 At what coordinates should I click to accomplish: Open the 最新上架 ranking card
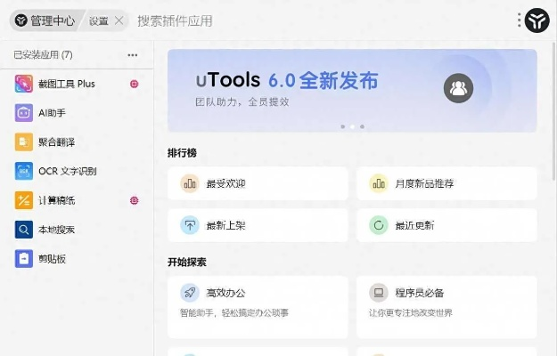point(258,225)
